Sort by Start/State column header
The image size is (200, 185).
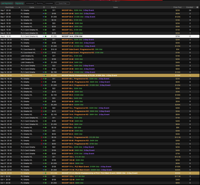9,7
